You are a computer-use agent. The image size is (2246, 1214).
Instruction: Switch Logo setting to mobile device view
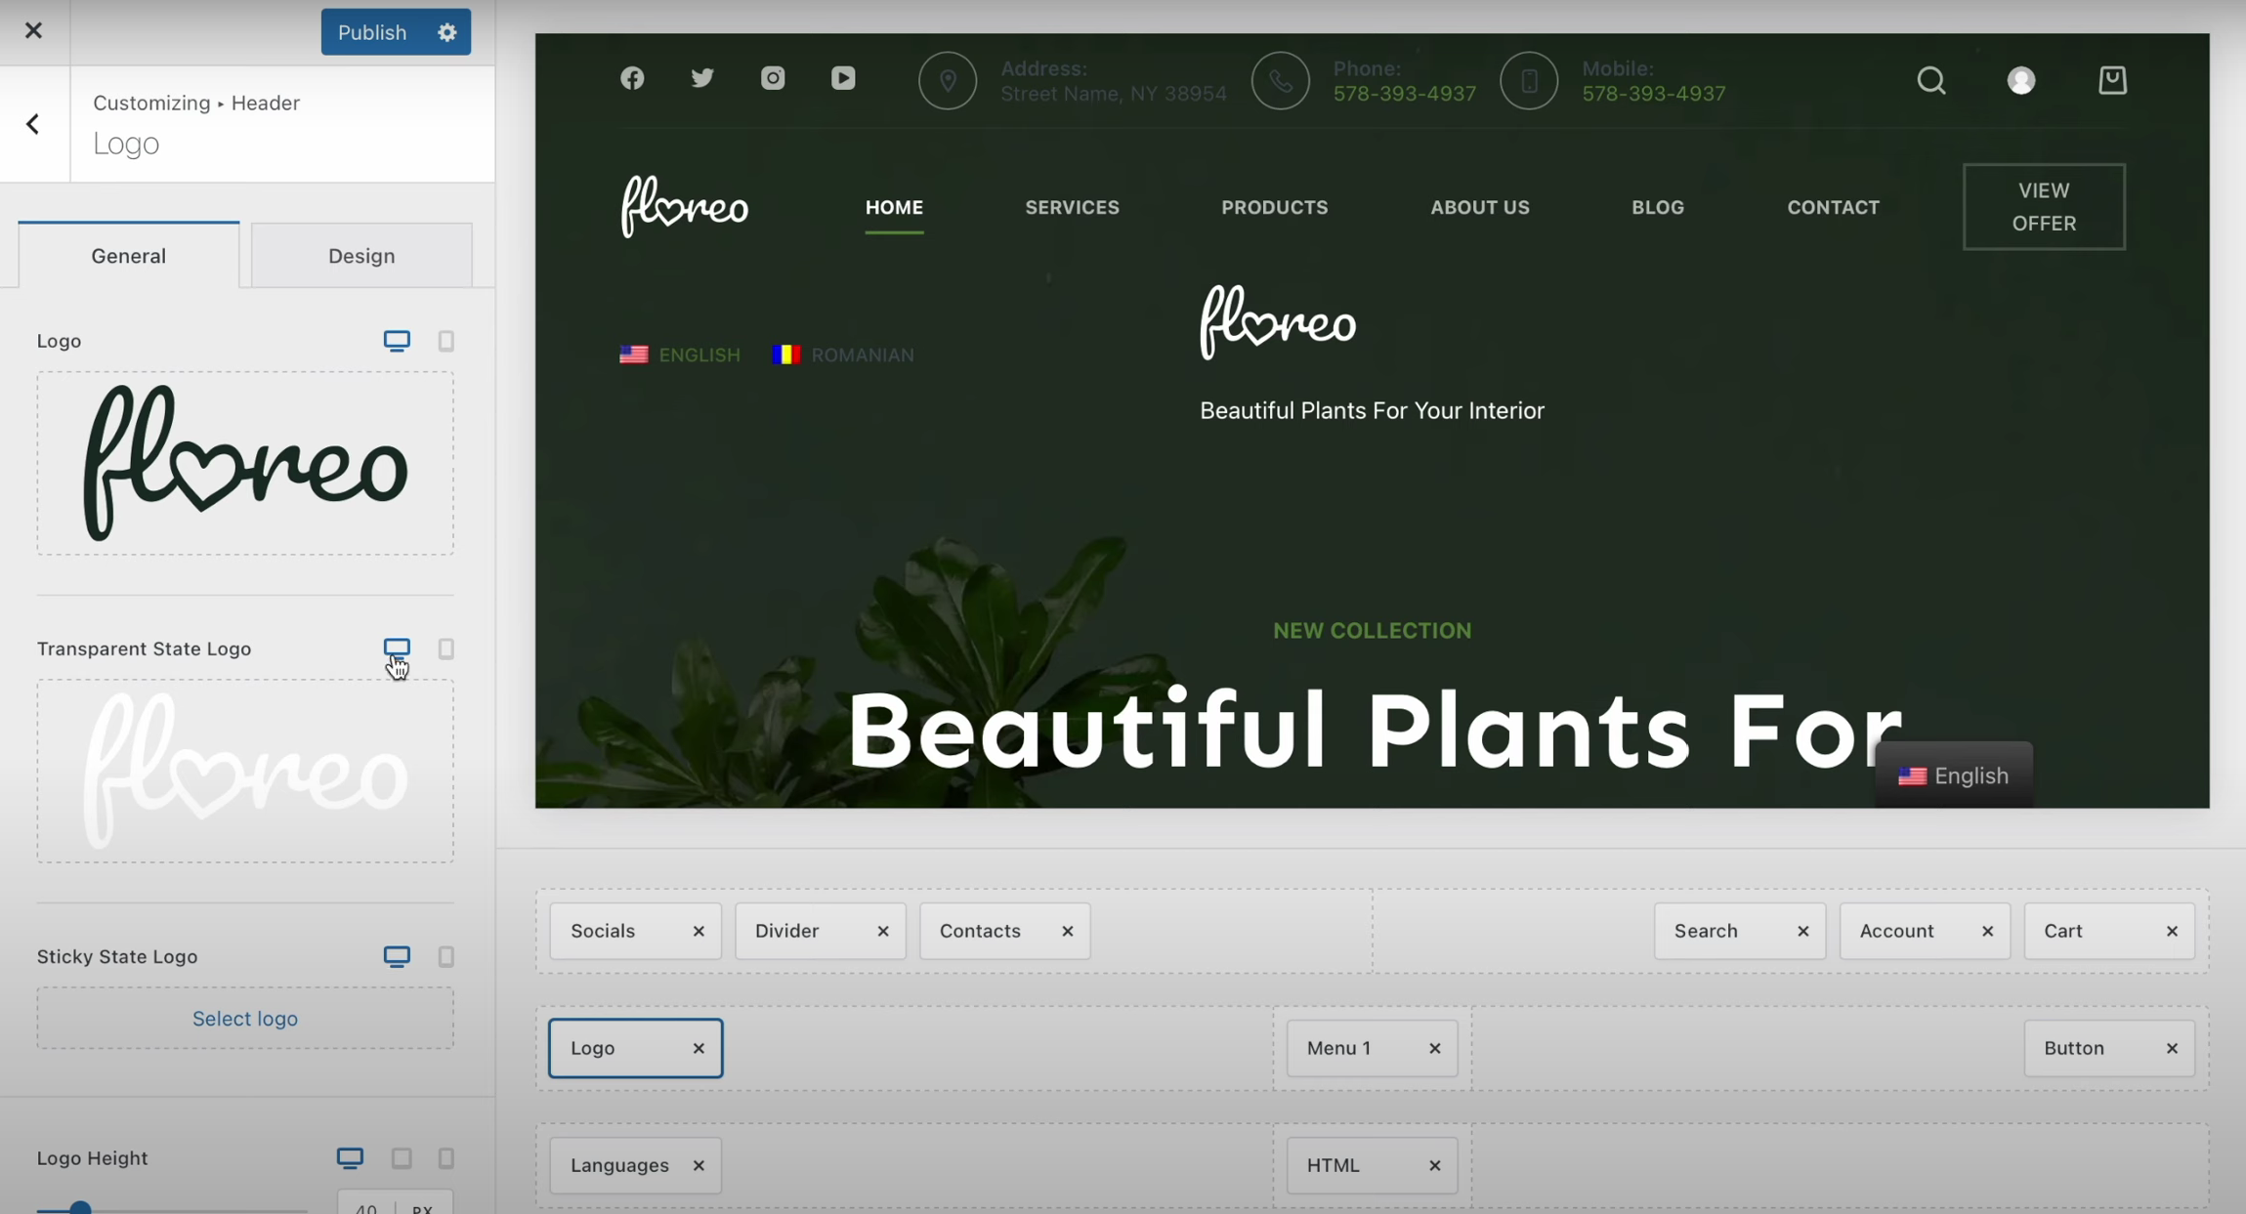[x=446, y=341]
